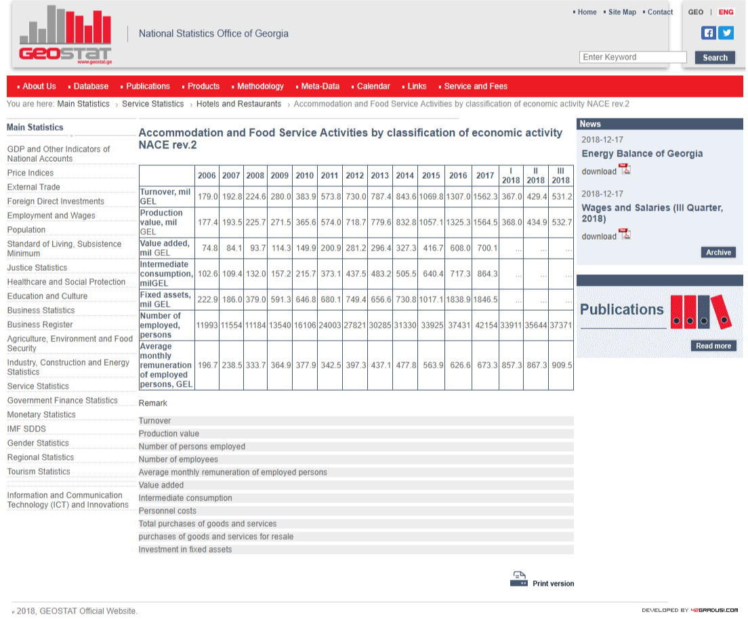Switch language to ENG

point(726,12)
